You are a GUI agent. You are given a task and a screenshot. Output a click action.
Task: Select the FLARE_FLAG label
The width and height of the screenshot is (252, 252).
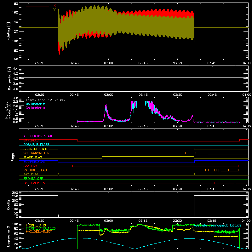coord(33,157)
